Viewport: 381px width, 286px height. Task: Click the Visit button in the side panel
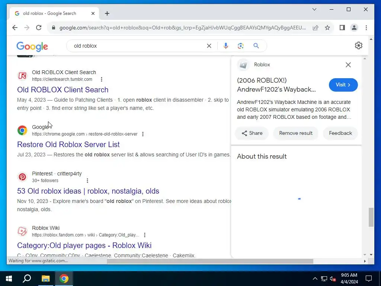click(x=343, y=85)
